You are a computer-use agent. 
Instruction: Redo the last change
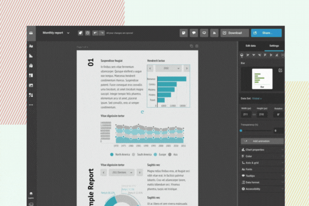tap(102, 33)
